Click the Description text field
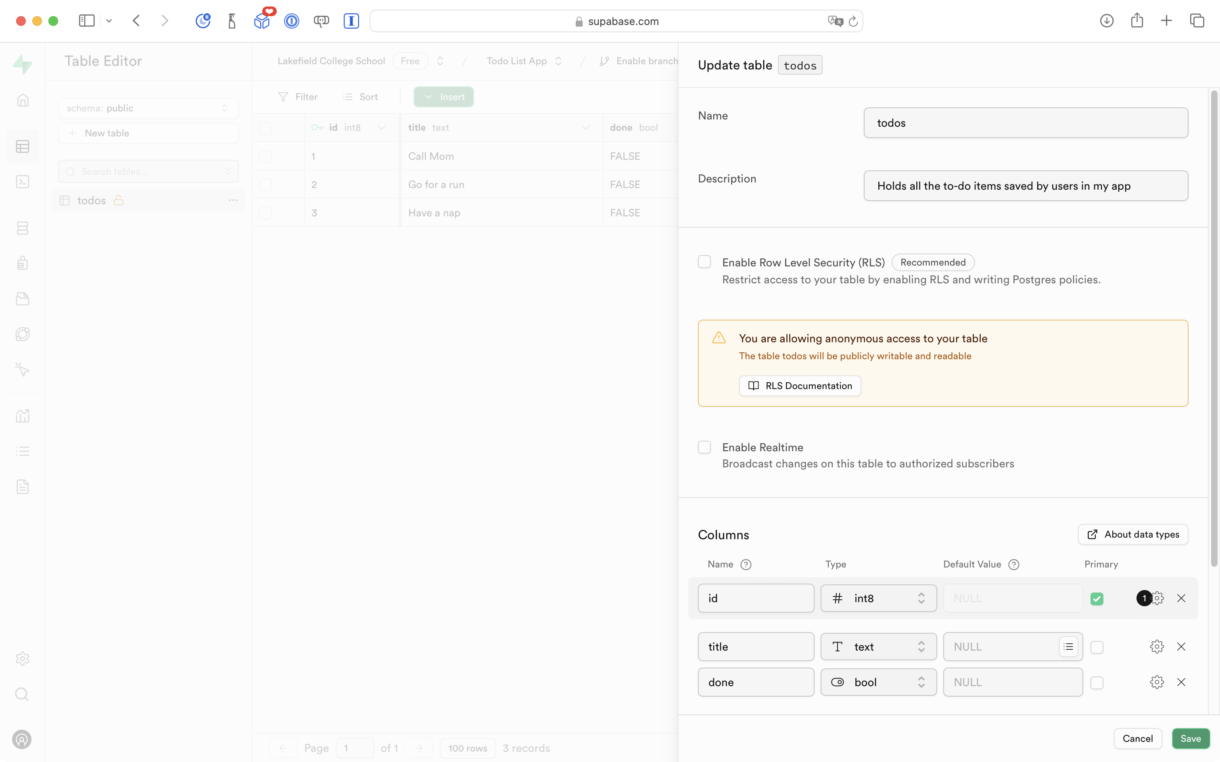The width and height of the screenshot is (1220, 762). pyautogui.click(x=1025, y=186)
